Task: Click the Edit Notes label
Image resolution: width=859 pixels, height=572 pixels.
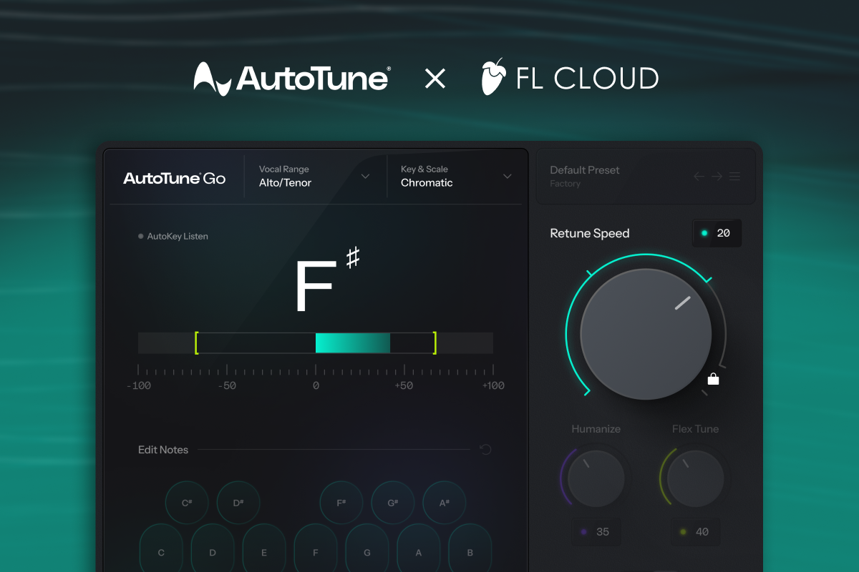Action: point(163,450)
